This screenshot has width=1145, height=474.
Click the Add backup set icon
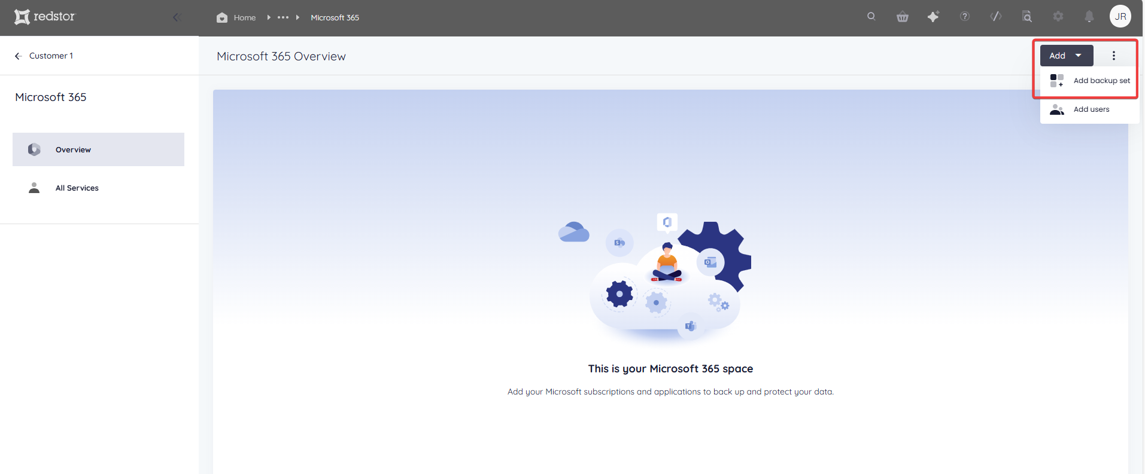(1057, 81)
